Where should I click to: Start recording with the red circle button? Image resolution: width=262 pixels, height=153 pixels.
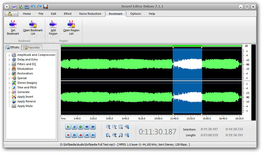pos(81,135)
